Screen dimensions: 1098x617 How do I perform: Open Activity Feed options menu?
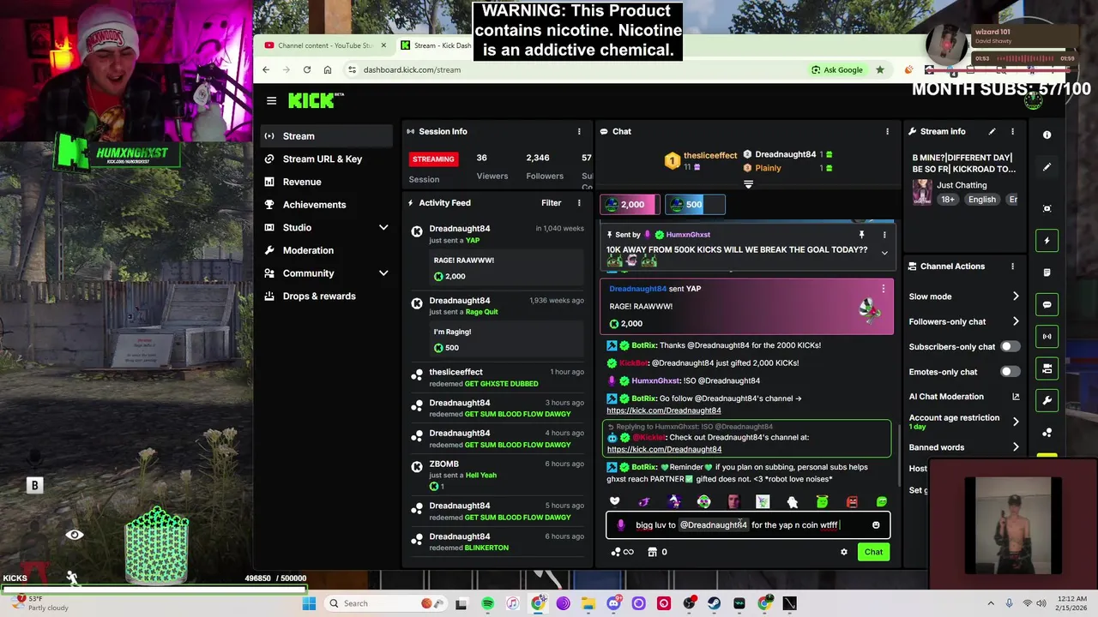click(579, 203)
